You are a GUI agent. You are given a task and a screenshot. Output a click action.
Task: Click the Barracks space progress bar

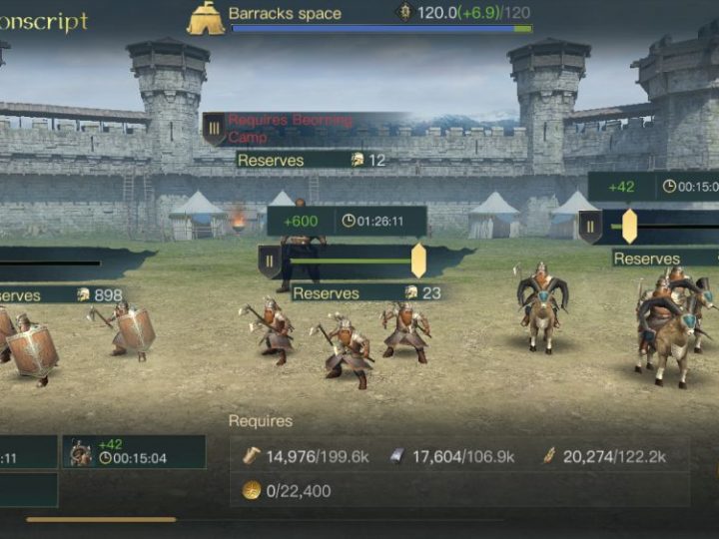click(x=381, y=29)
